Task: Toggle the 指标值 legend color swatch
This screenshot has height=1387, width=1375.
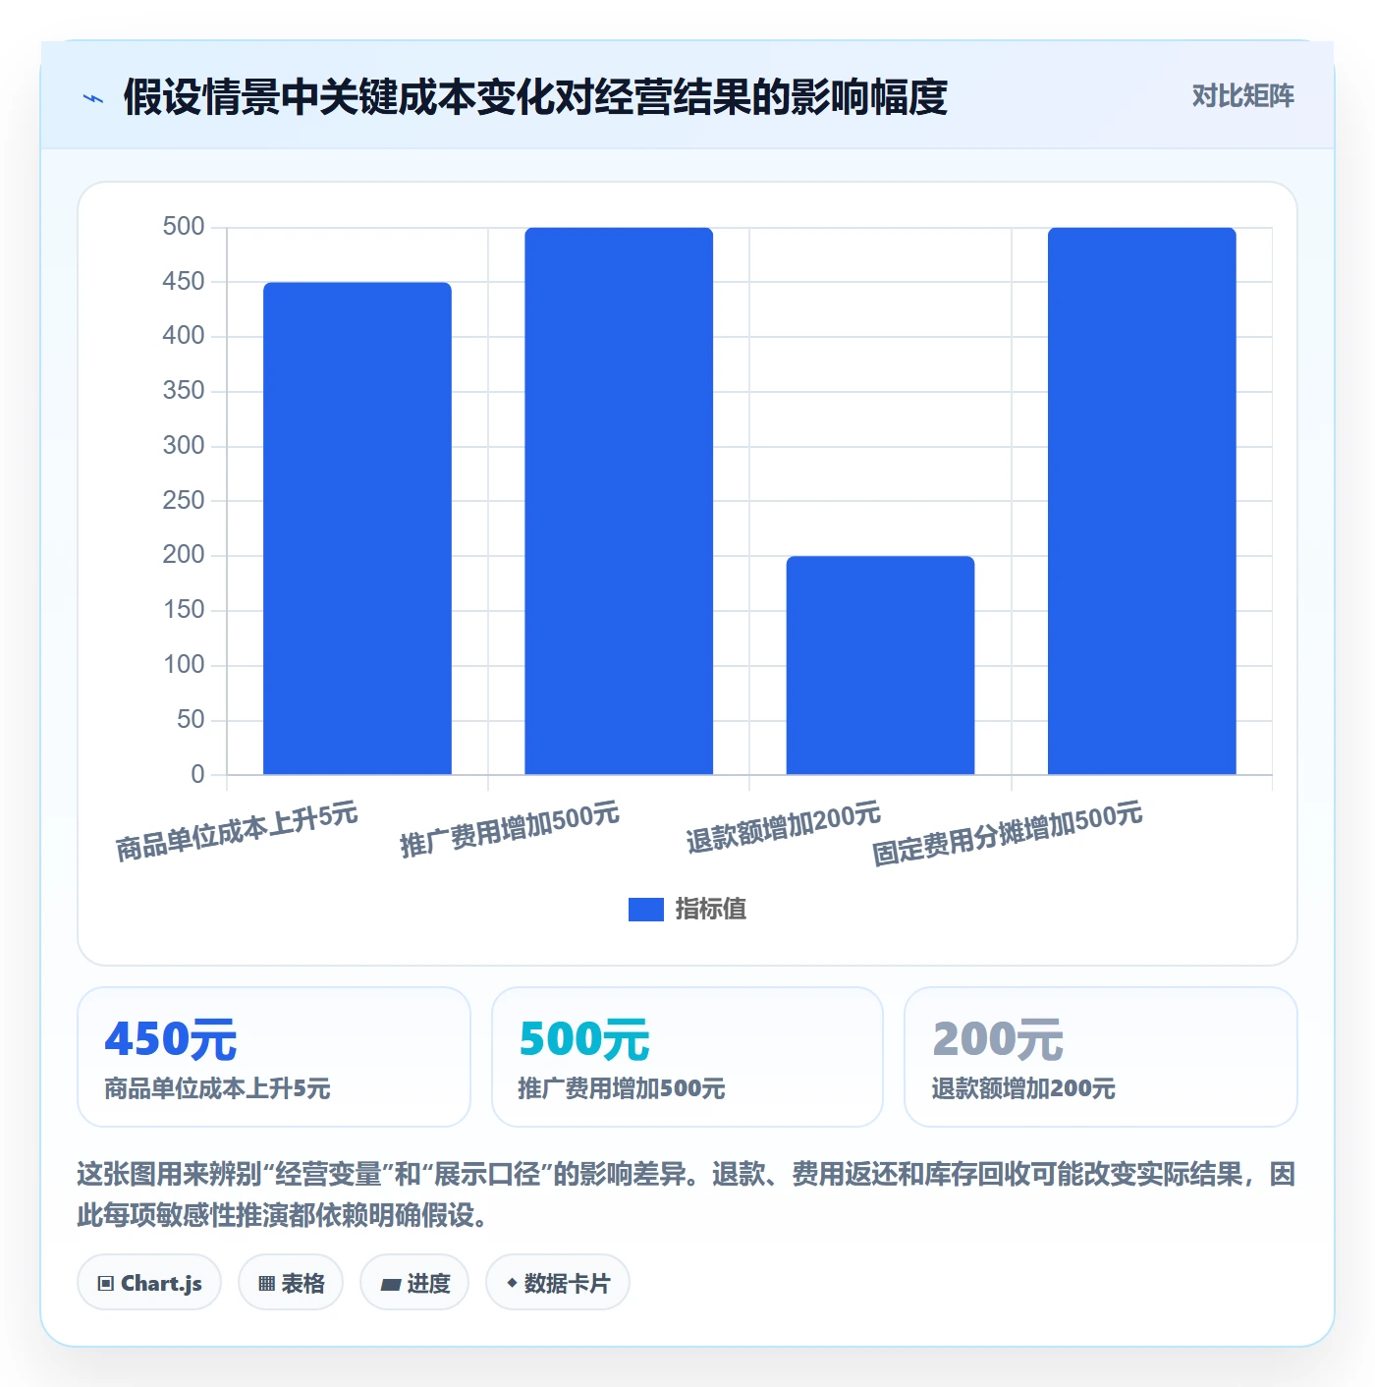Action: [x=646, y=910]
